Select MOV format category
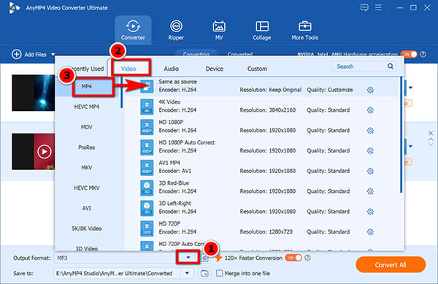The height and width of the screenshot is (284, 438). point(87,127)
